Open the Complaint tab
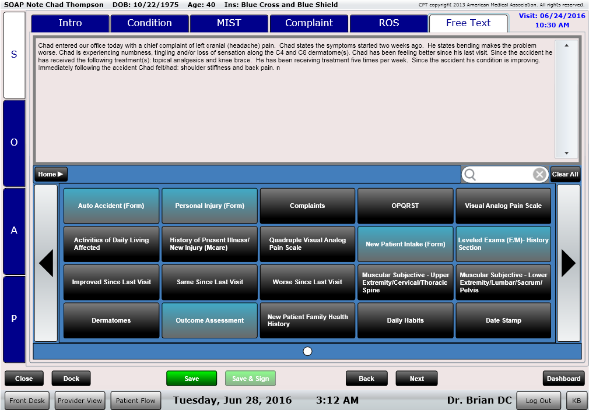 point(308,23)
